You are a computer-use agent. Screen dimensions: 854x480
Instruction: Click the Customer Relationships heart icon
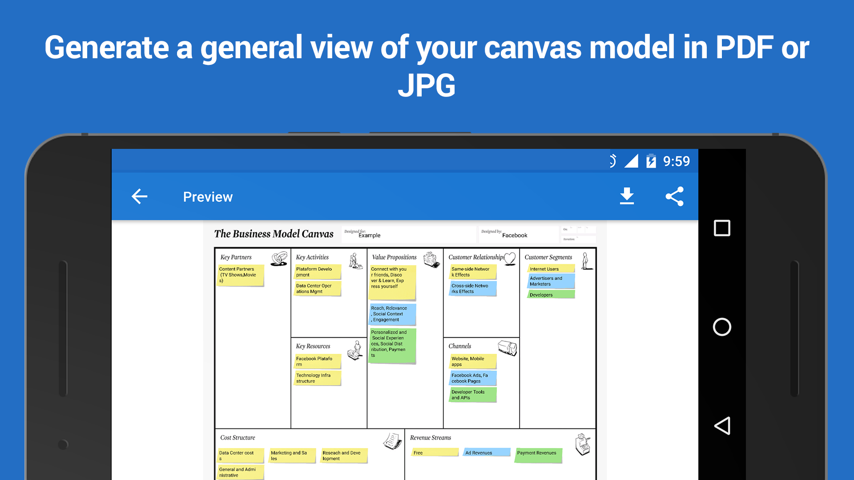pos(510,259)
